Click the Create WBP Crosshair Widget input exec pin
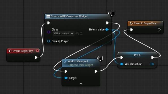The image size is (168, 94). (x=49, y=23)
